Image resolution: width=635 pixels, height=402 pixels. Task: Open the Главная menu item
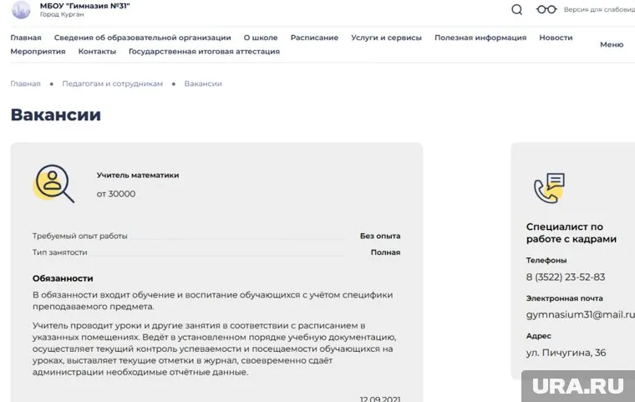tap(26, 38)
